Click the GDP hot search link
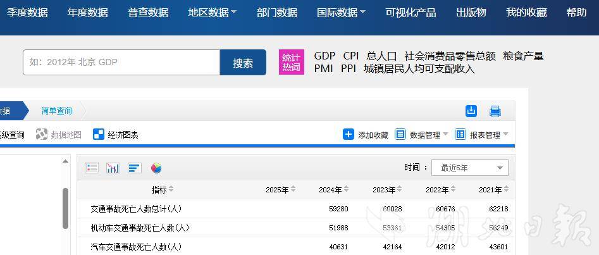Image resolution: width=599 pixels, height=255 pixels. click(324, 56)
